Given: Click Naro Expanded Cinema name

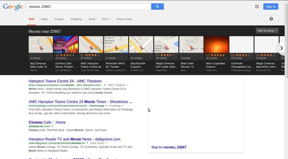Looking at the screenshot, I should pos(215,65).
